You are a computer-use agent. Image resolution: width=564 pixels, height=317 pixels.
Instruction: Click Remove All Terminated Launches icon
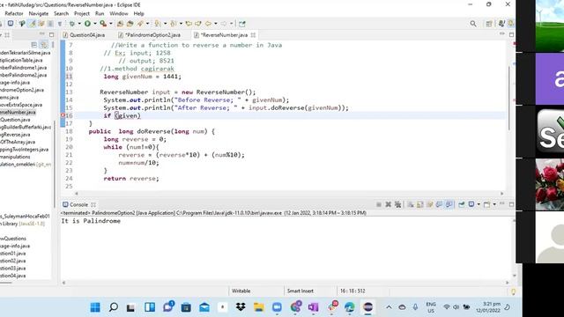pyautogui.click(x=397, y=204)
